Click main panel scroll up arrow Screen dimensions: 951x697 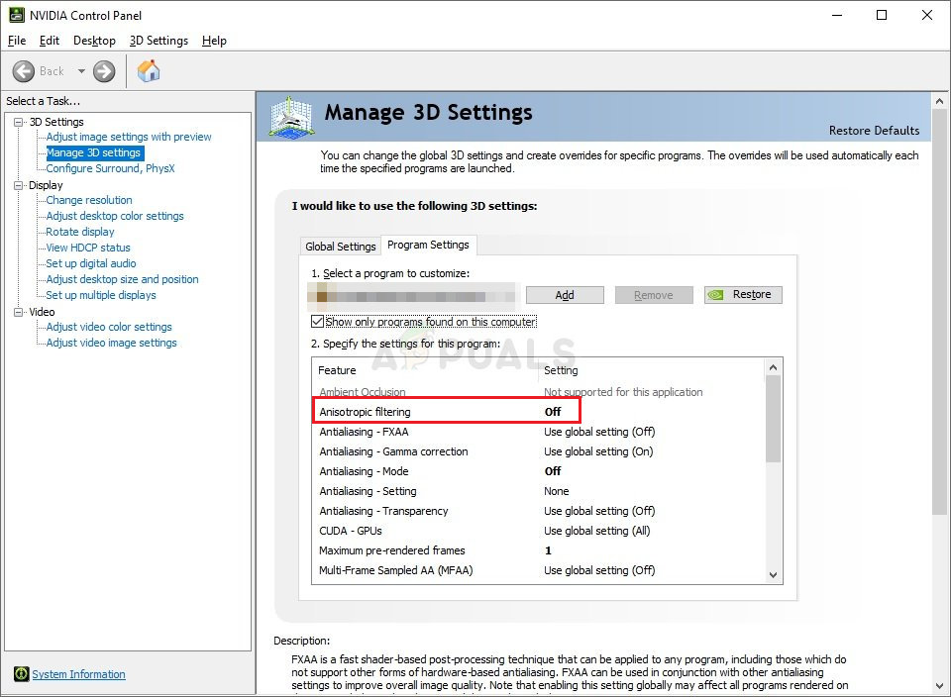tap(939, 101)
